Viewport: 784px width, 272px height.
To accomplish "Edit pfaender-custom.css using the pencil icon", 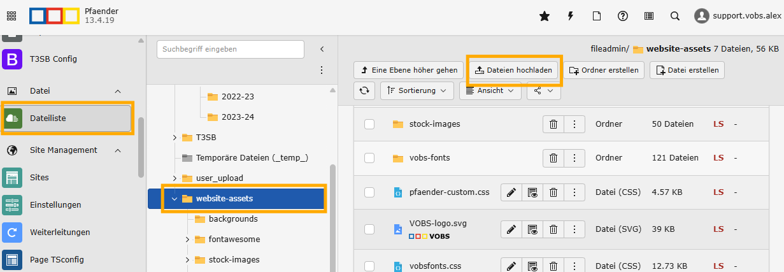I will coord(511,192).
